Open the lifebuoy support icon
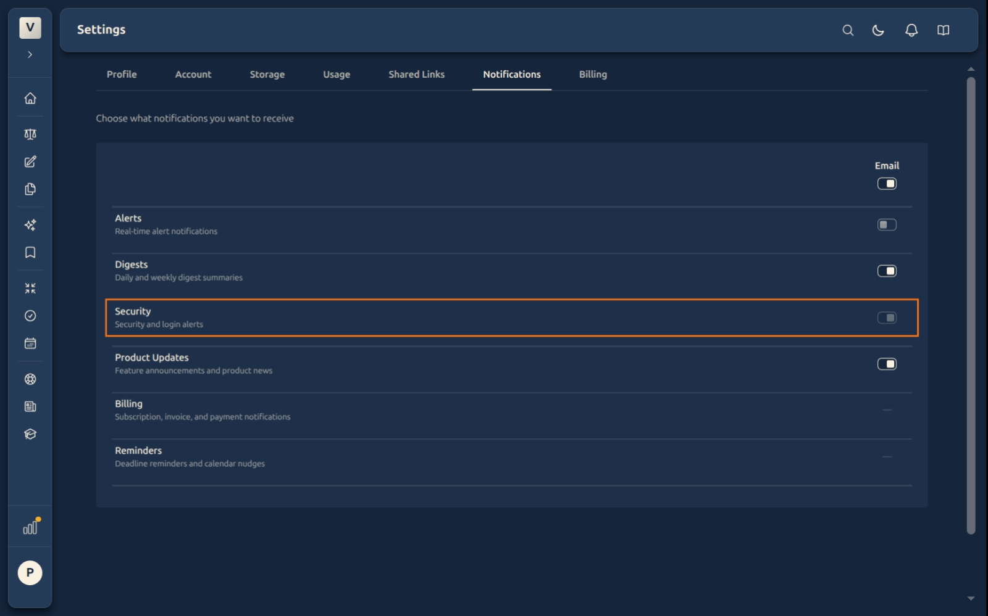The image size is (988, 616). (30, 379)
